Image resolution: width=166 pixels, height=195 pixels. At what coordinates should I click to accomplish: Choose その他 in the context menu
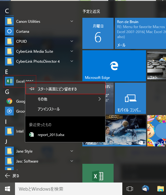coord(66,99)
